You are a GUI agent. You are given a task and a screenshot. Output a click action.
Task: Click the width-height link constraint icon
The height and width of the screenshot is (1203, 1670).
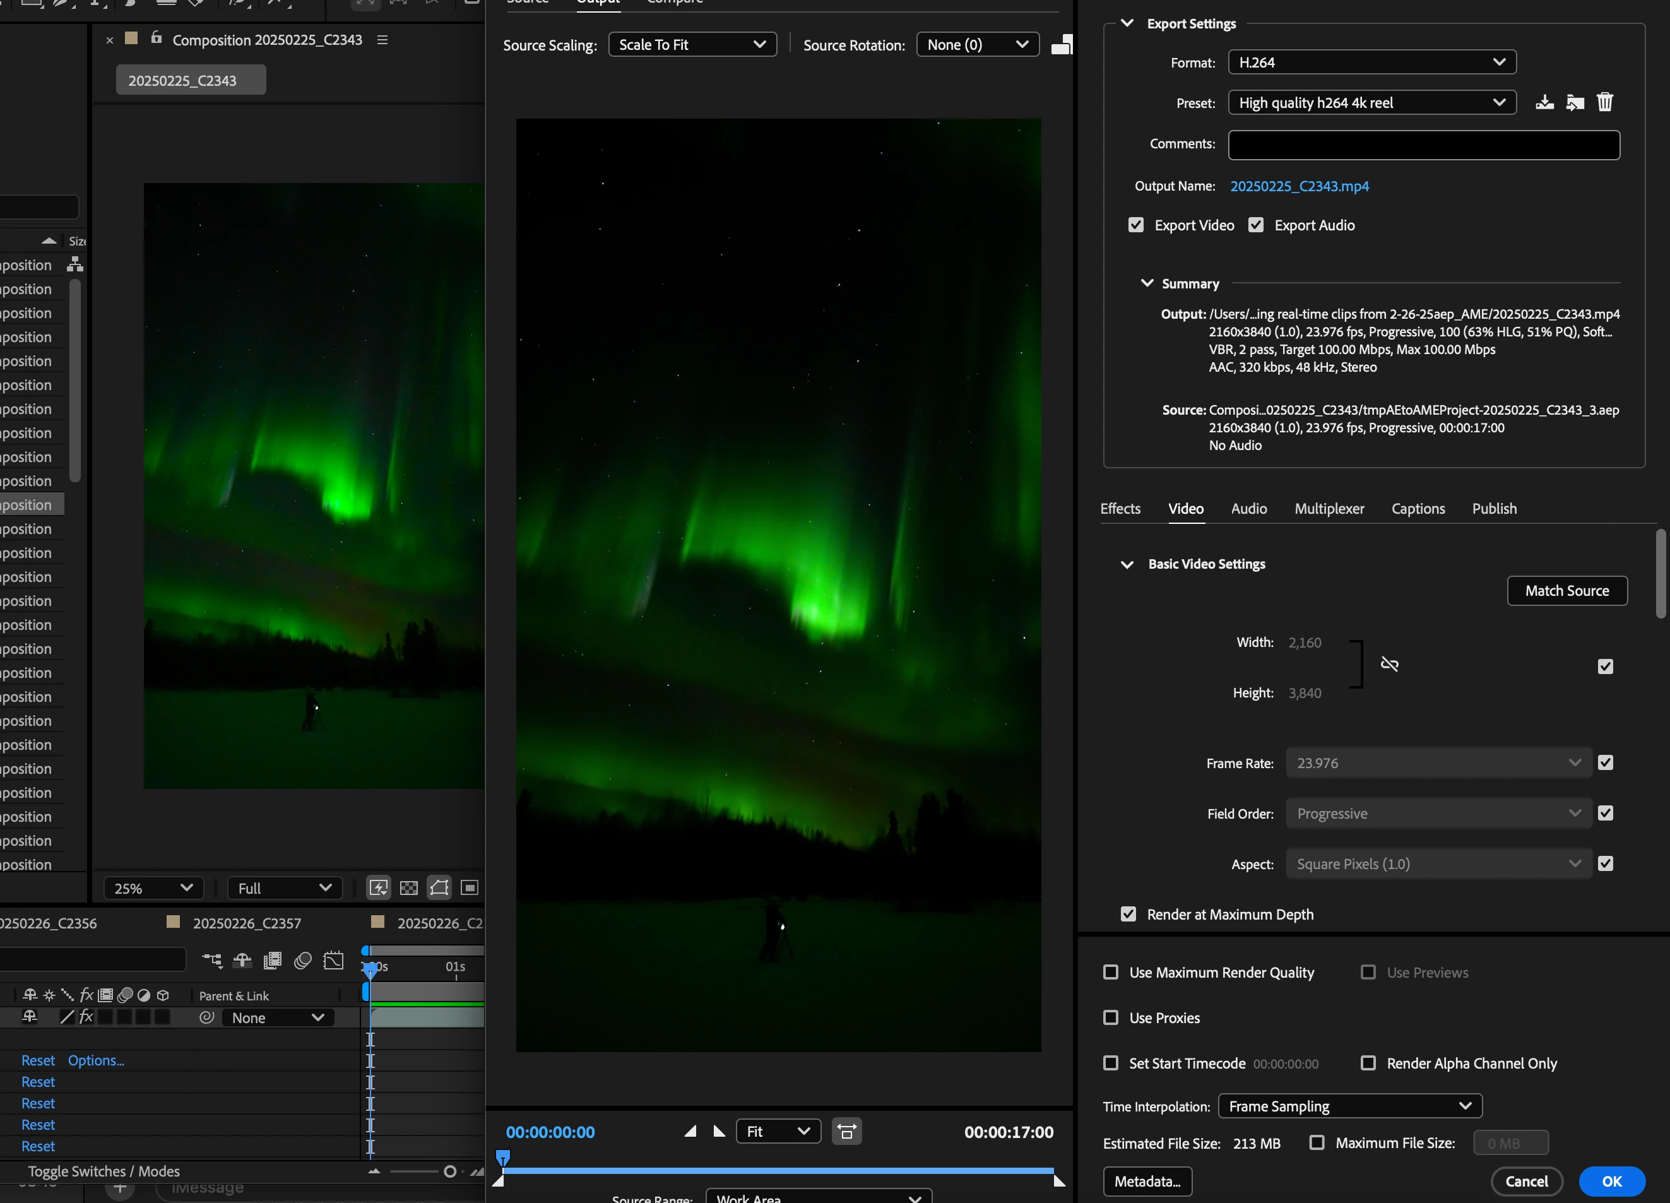(x=1390, y=664)
